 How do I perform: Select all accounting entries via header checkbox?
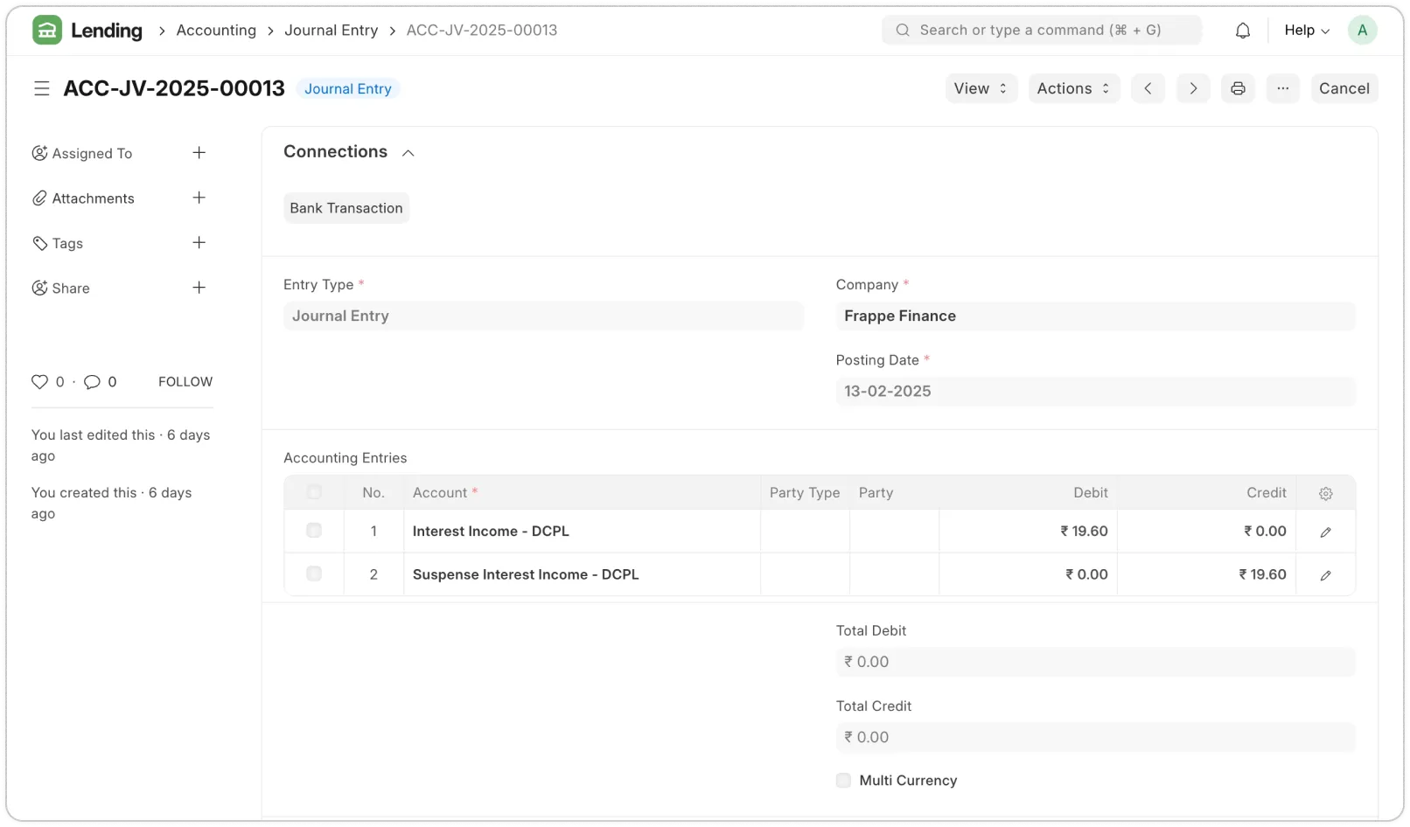click(314, 491)
